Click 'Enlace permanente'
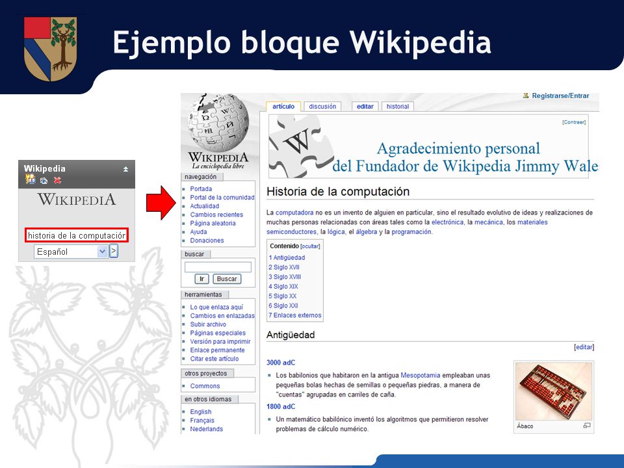 [x=217, y=350]
